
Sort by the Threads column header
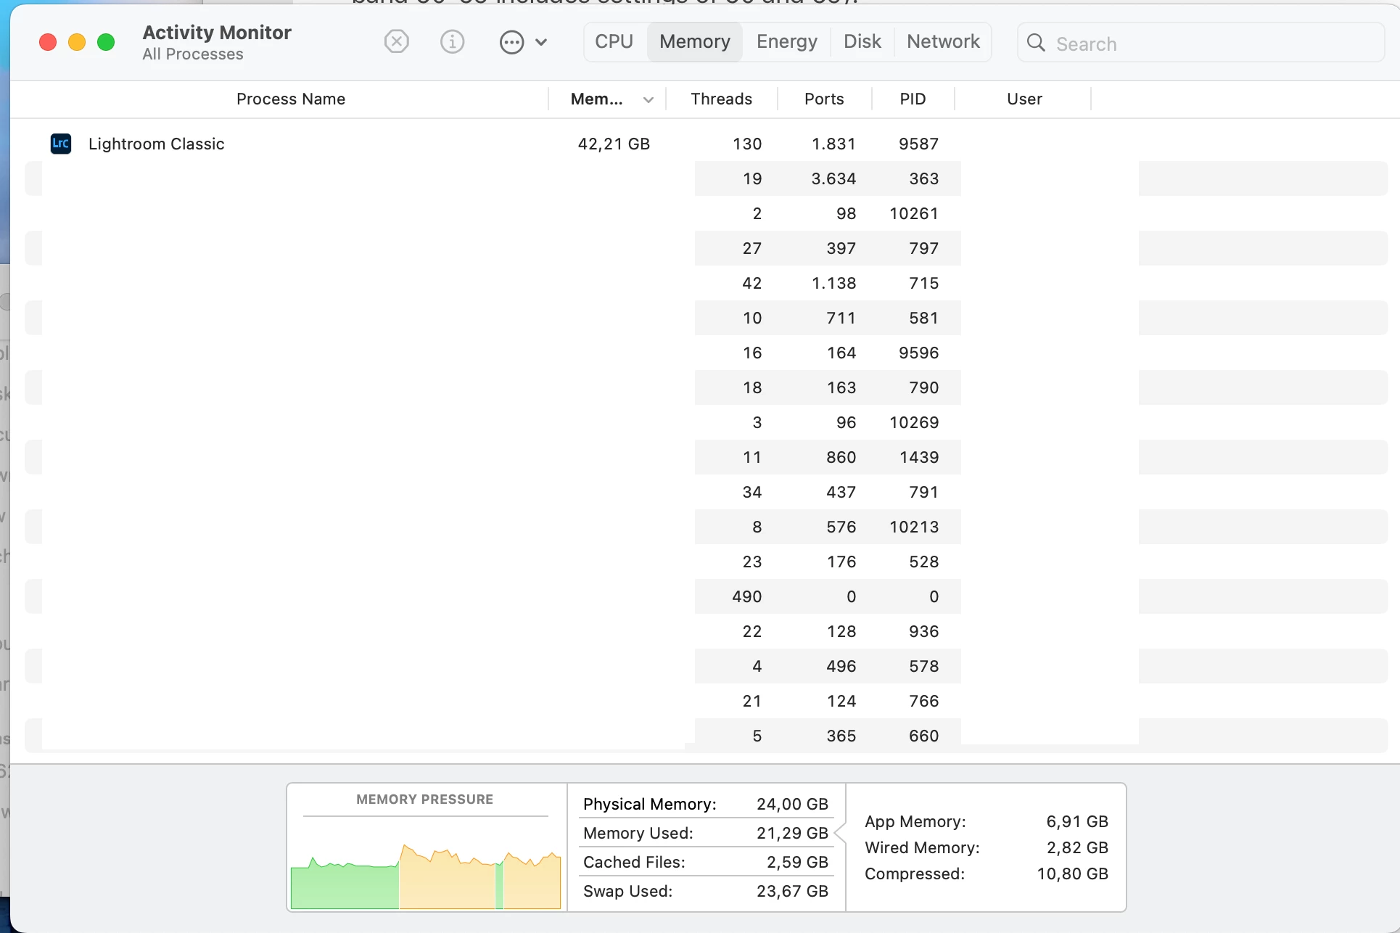pos(721,99)
